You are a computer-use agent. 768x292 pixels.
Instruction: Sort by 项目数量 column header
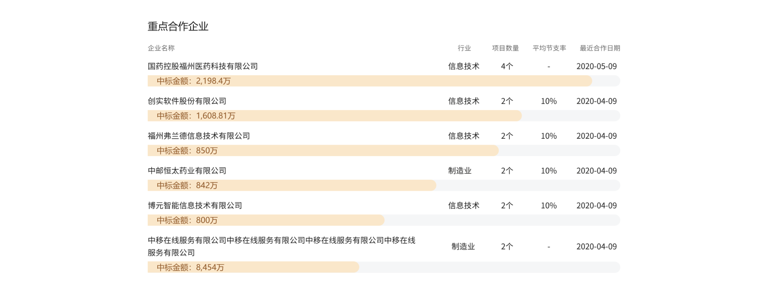[505, 48]
